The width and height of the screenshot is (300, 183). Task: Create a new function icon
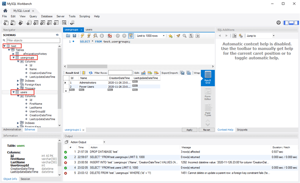pyautogui.click(x=56, y=23)
